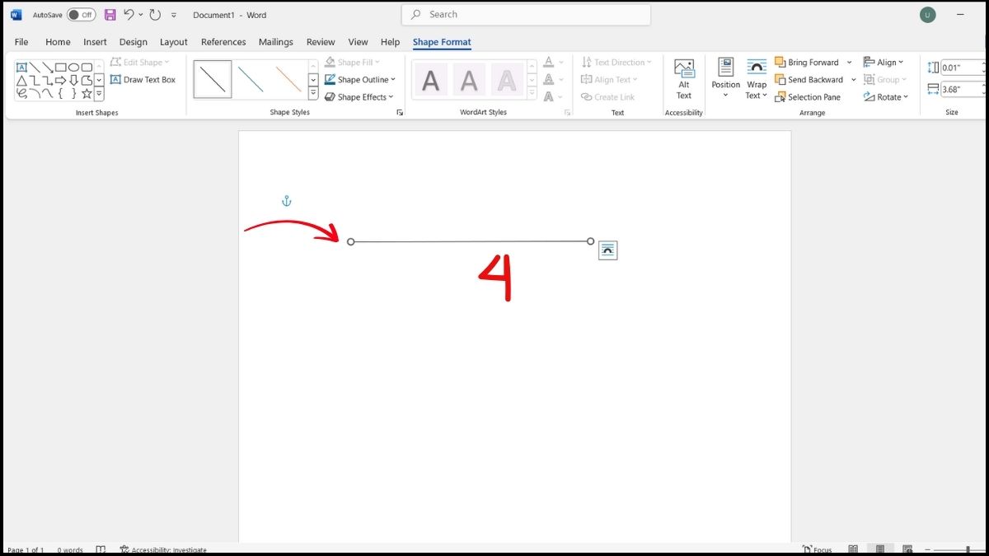This screenshot has width=989, height=556.
Task: Select the Oval shape
Action: point(73,67)
